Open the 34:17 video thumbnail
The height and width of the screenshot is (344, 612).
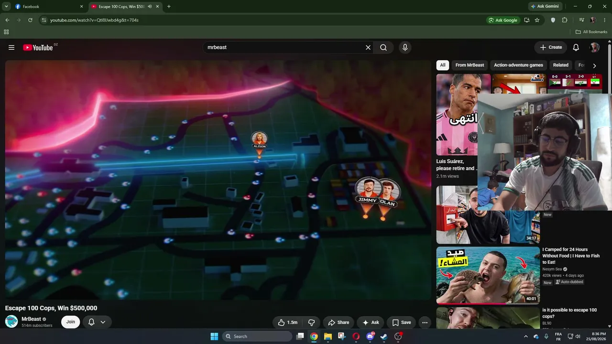point(488,214)
